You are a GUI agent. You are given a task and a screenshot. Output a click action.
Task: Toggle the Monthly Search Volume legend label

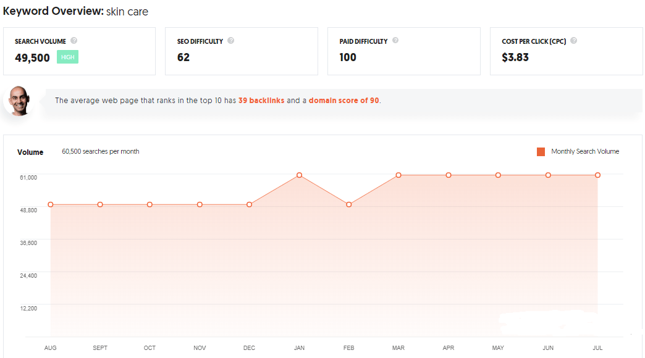(x=584, y=152)
